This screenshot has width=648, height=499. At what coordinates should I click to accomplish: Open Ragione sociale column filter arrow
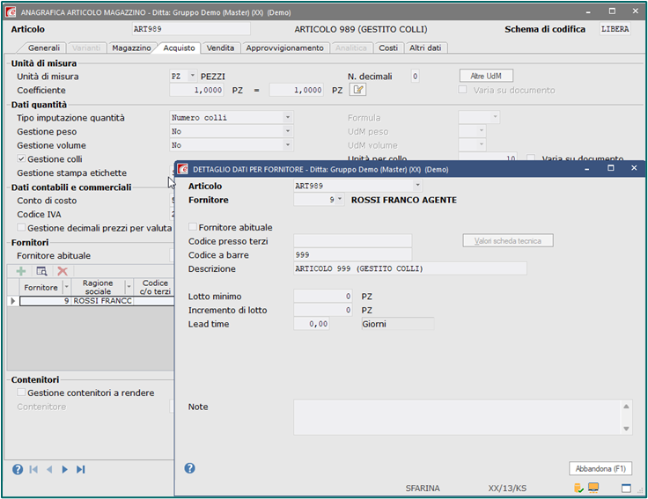tap(129, 287)
